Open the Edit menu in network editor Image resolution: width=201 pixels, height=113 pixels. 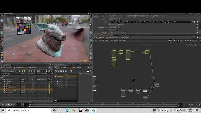100,40
